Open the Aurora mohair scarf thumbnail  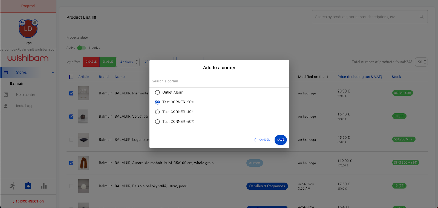tap(83, 163)
